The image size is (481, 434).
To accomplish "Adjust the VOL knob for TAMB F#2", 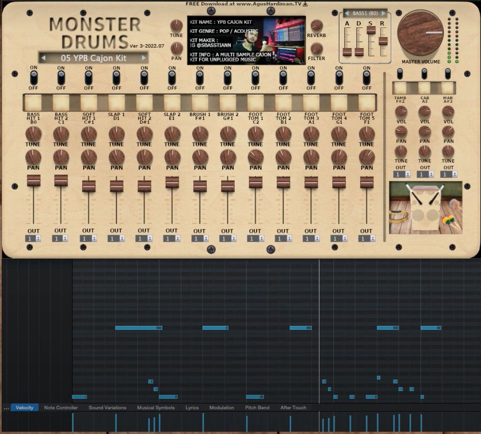I will [x=400, y=112].
